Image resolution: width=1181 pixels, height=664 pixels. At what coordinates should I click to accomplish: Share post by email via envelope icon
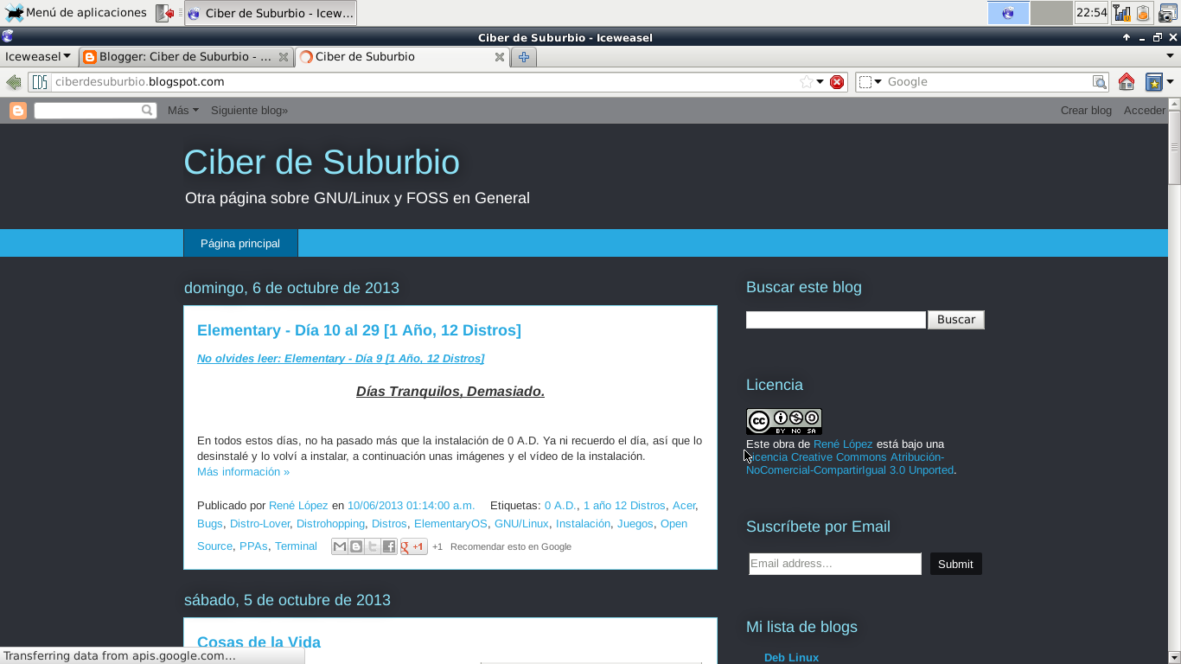point(340,546)
